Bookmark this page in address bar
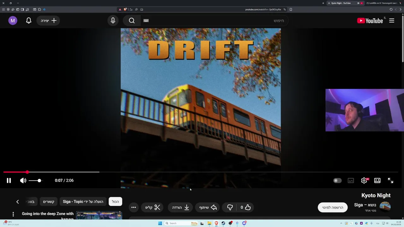This screenshot has height=227, width=404. [x=291, y=9]
